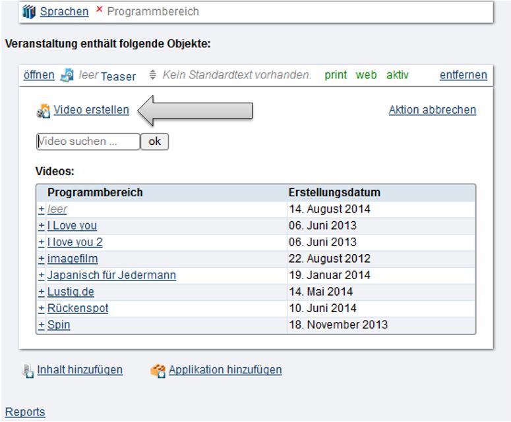Click Aktion abbrechen to cancel

pyautogui.click(x=432, y=110)
